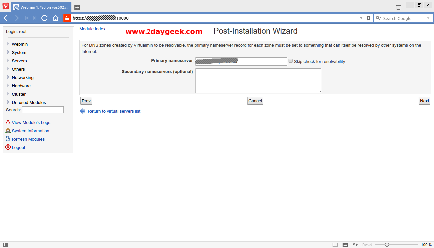This screenshot has height=248, width=434.
Task: Enable Skip check for resolvability checkbox
Action: coord(291,61)
